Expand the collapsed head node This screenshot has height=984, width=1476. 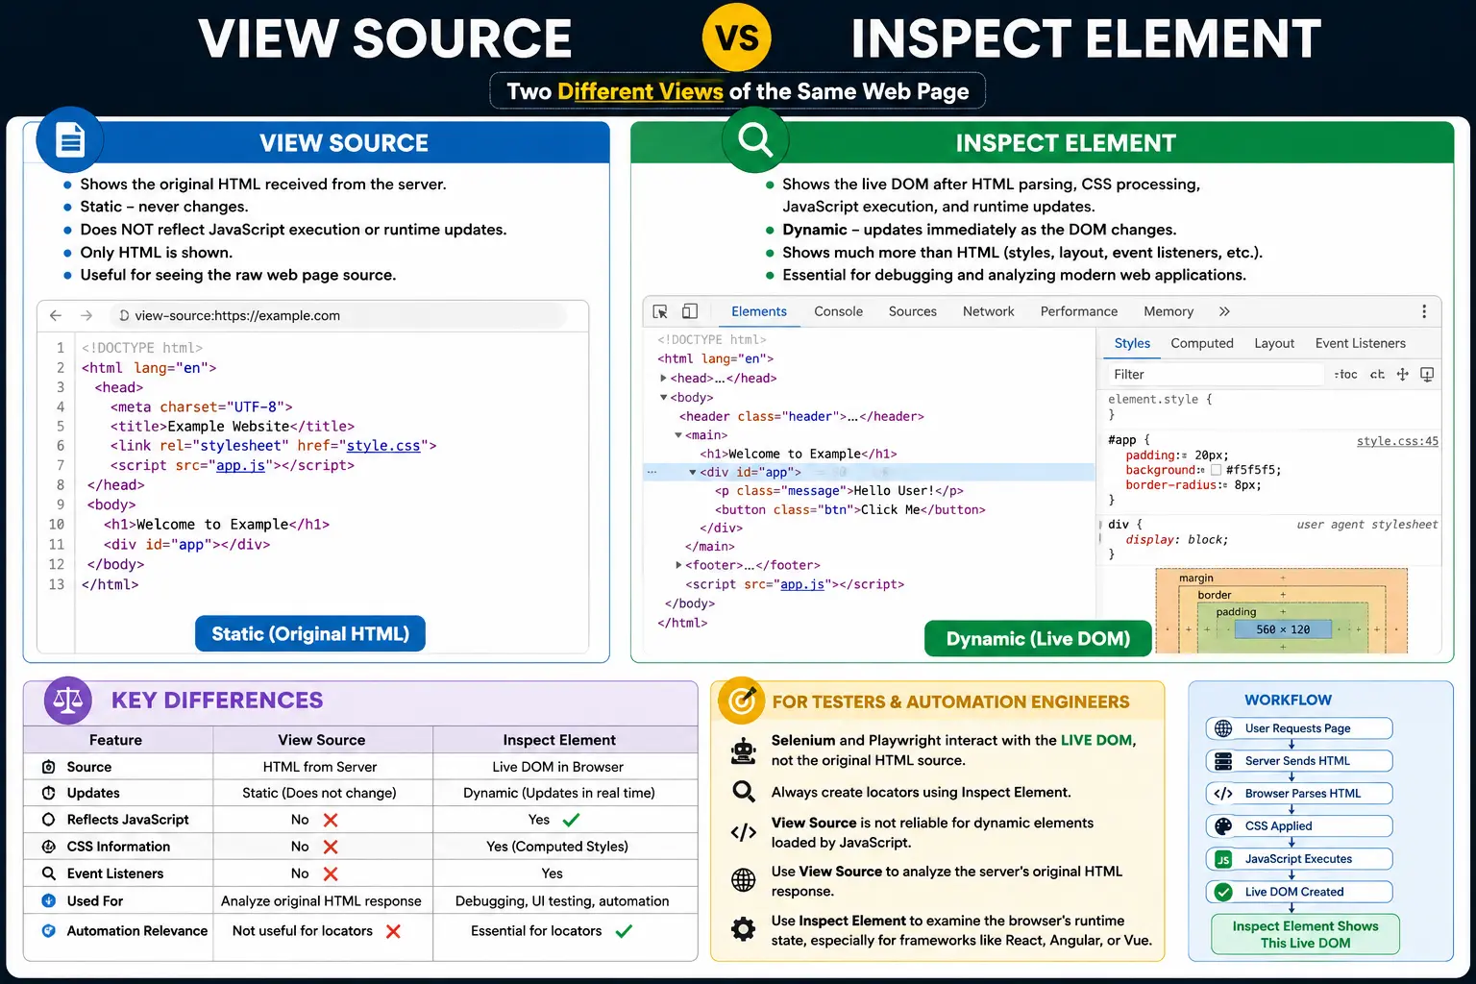tap(663, 378)
